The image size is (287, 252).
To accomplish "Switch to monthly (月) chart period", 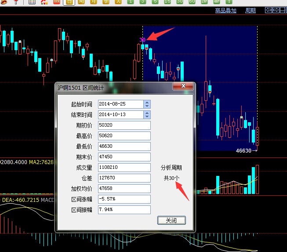I will 93,2.
